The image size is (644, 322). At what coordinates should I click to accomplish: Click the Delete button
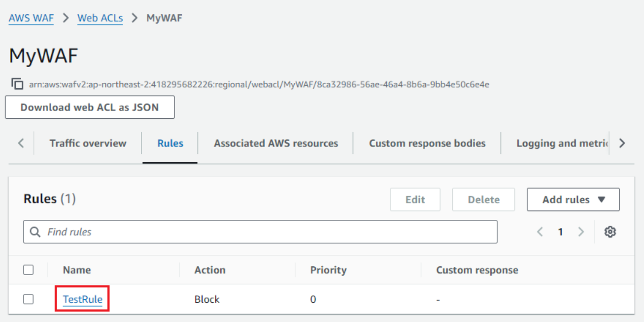[x=483, y=200]
